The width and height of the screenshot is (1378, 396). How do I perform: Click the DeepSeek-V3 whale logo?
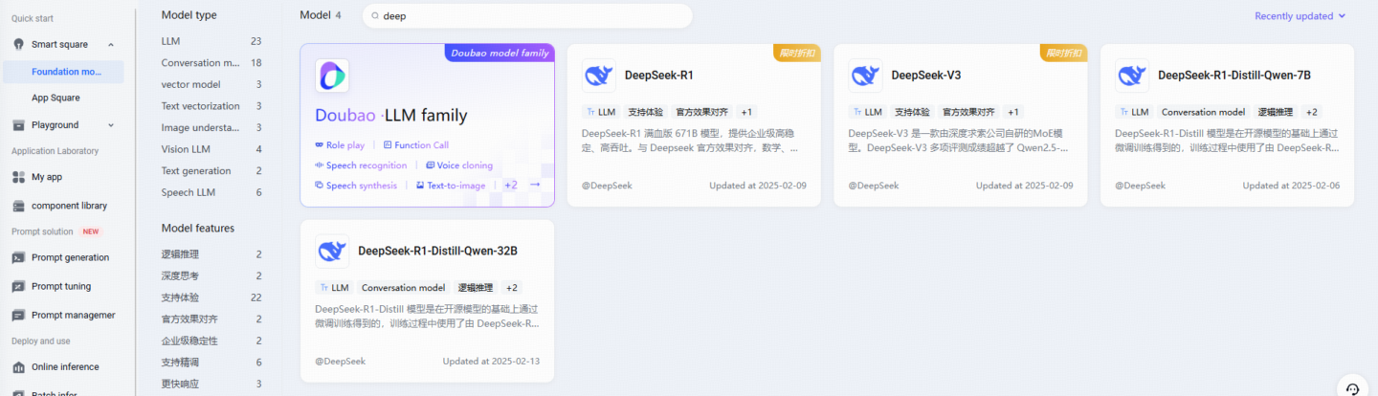(865, 76)
